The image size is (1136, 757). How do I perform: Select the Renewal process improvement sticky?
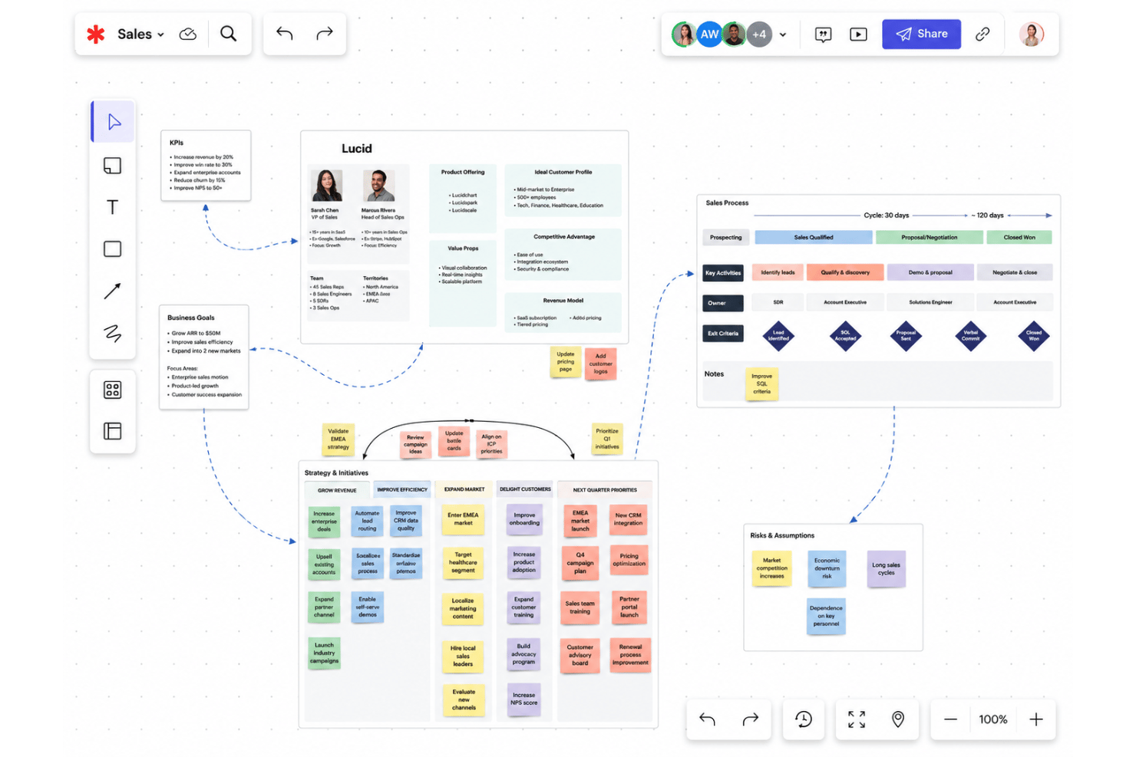[x=630, y=655]
